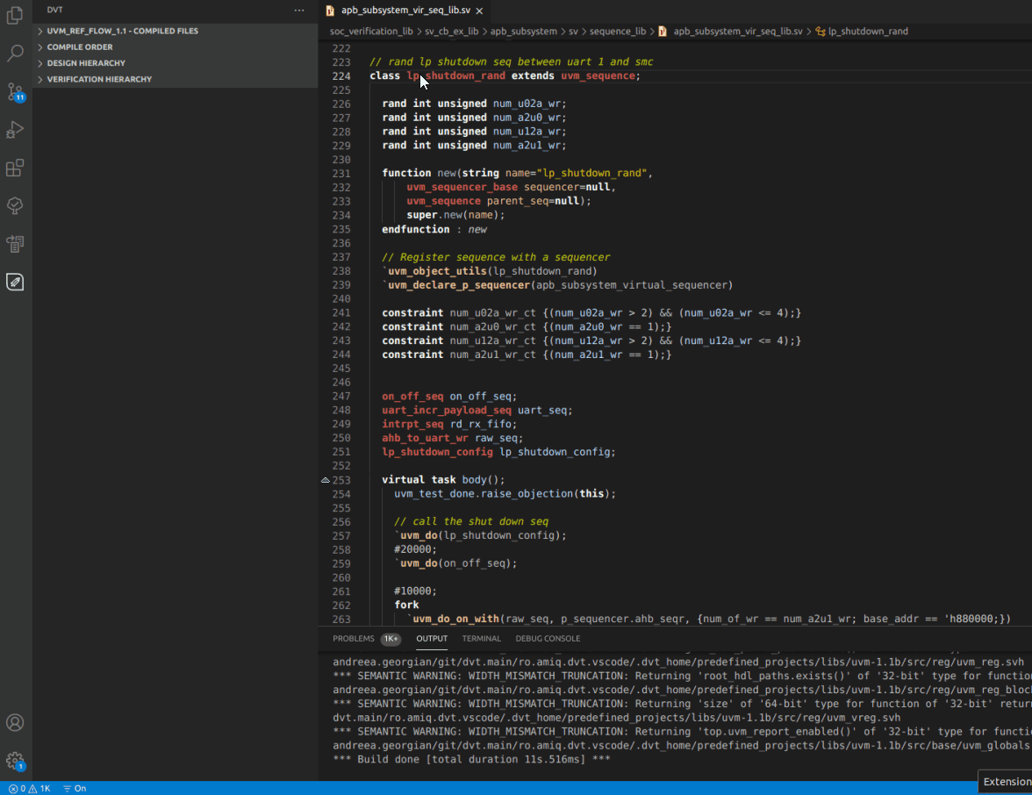This screenshot has width=1032, height=795.
Task: Open the PROBLEMS panel tab
Action: tap(355, 639)
